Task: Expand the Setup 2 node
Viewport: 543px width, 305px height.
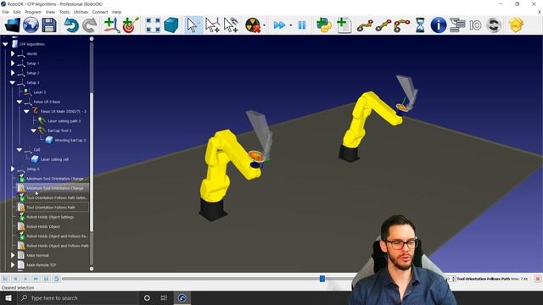Action: coord(13,73)
